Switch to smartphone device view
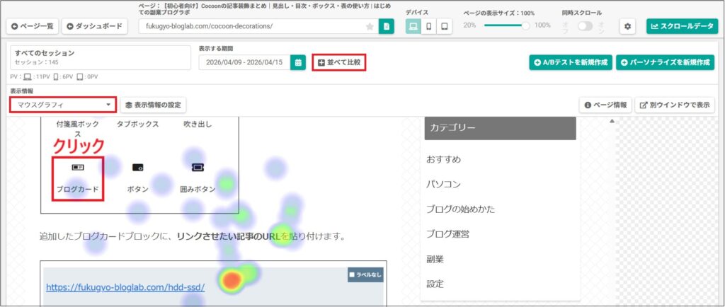This screenshot has width=725, height=307. pos(429,26)
